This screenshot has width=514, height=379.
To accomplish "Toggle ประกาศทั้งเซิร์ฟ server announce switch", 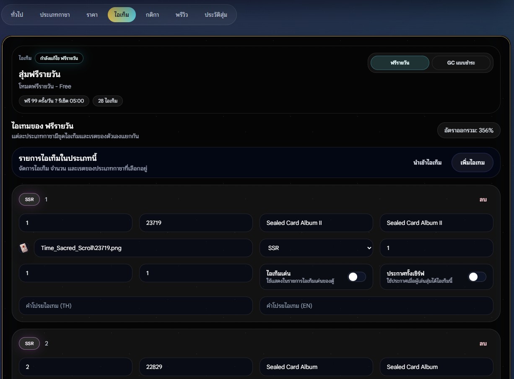I will (477, 277).
